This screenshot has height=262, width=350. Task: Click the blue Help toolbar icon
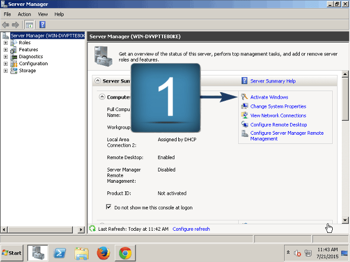coord(42,24)
